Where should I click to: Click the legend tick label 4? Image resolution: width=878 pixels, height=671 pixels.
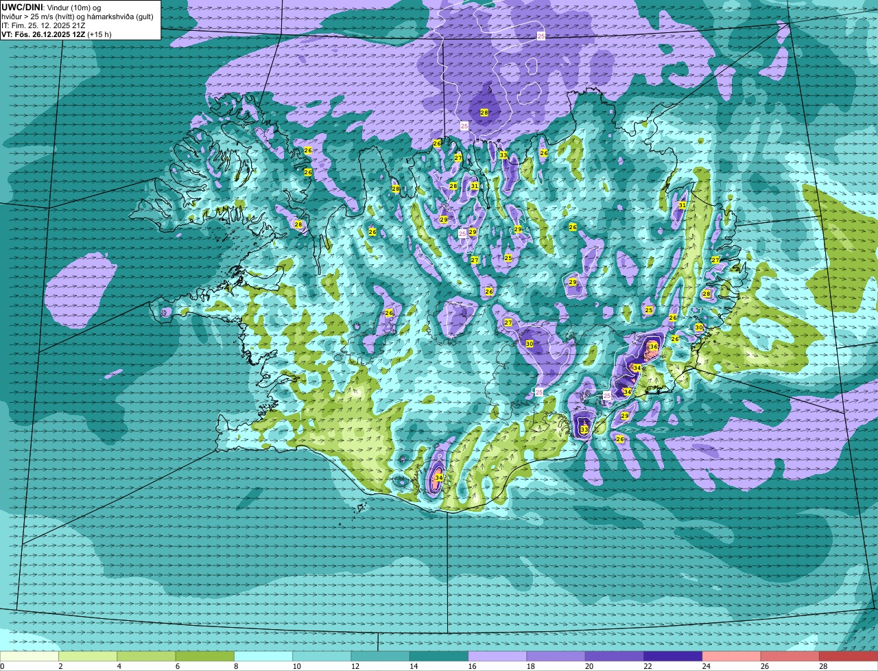coord(119,666)
